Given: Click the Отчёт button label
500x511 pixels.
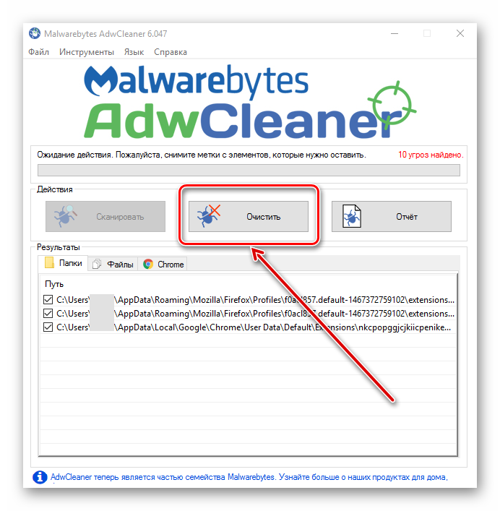Looking at the screenshot, I should click(407, 217).
